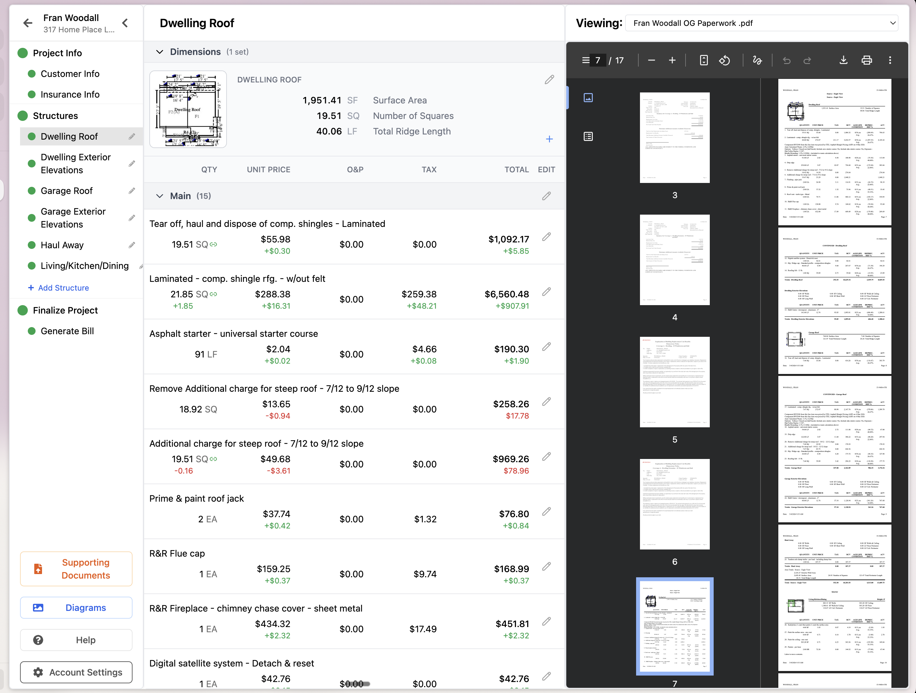The image size is (916, 693).
Task: Click the PDF print icon
Action: pyautogui.click(x=866, y=60)
